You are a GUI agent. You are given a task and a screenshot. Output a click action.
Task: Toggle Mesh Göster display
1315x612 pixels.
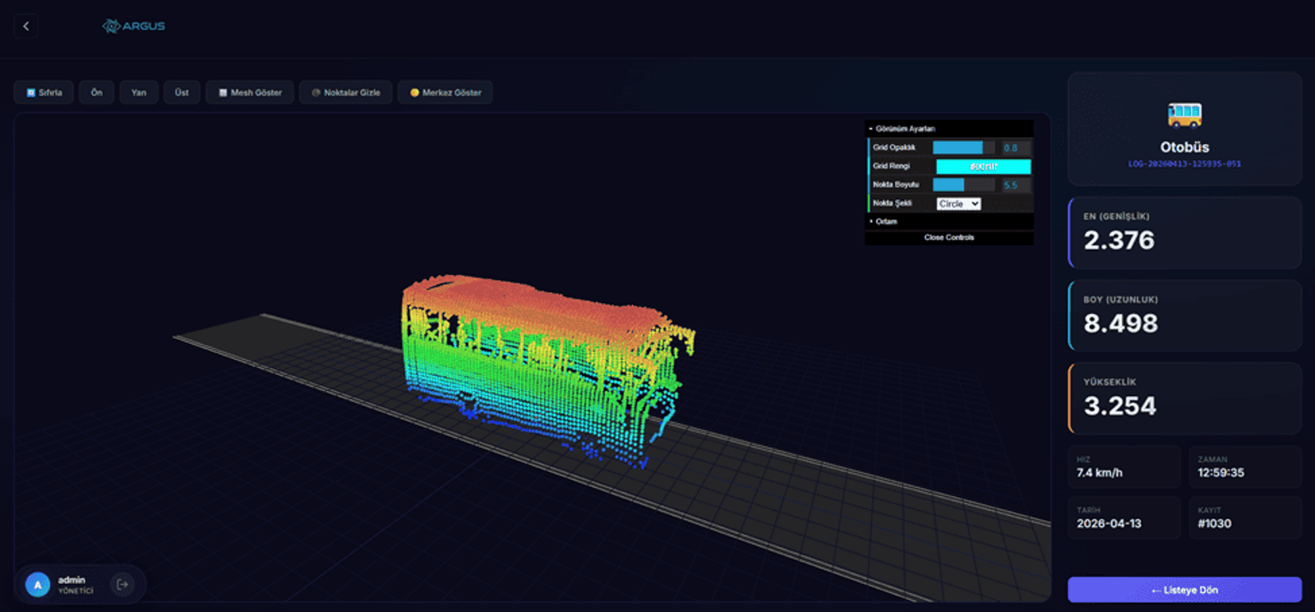[x=250, y=93]
